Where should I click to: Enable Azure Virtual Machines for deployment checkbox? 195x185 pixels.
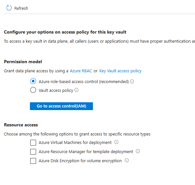33,143
